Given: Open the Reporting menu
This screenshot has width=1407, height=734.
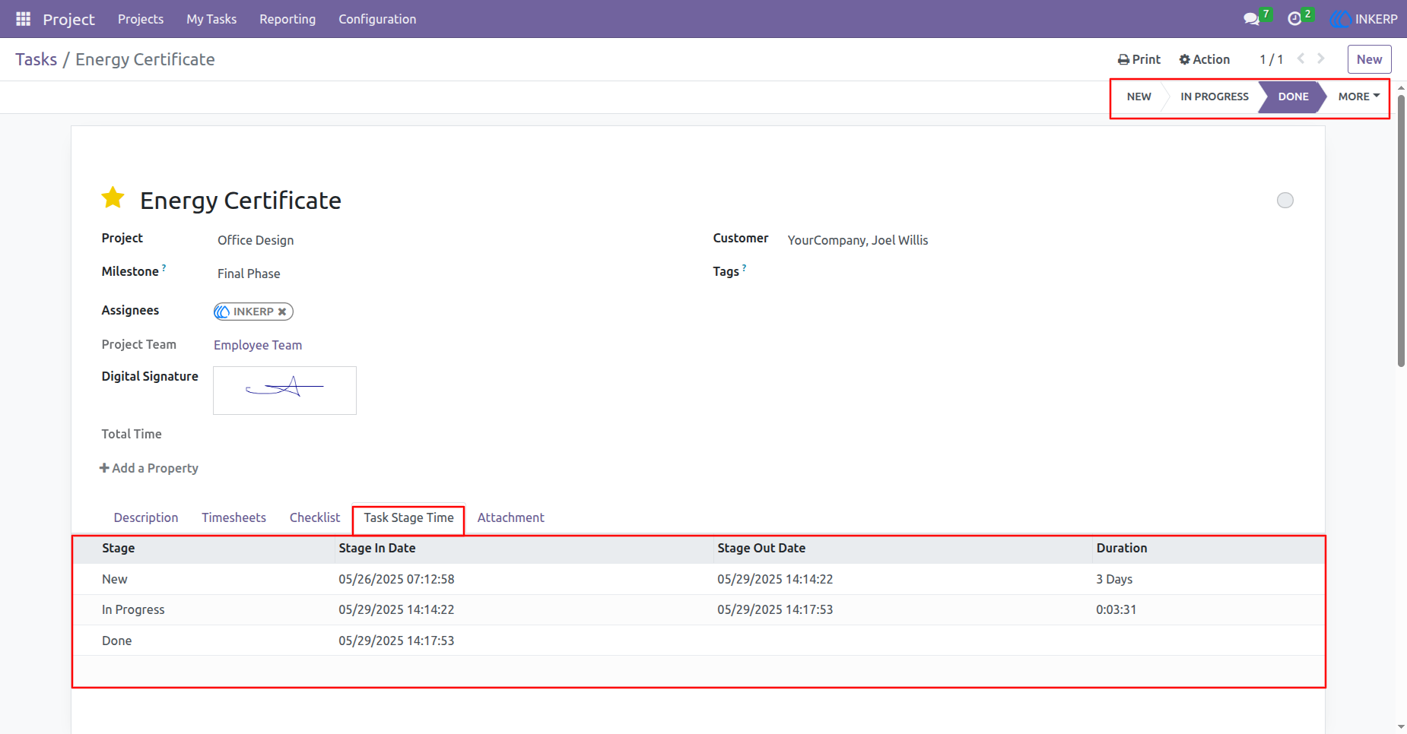Looking at the screenshot, I should pos(287,19).
